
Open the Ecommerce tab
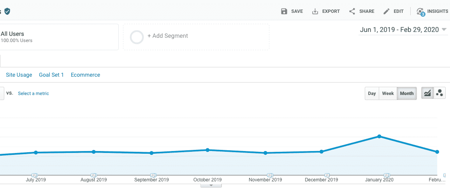tap(86, 75)
